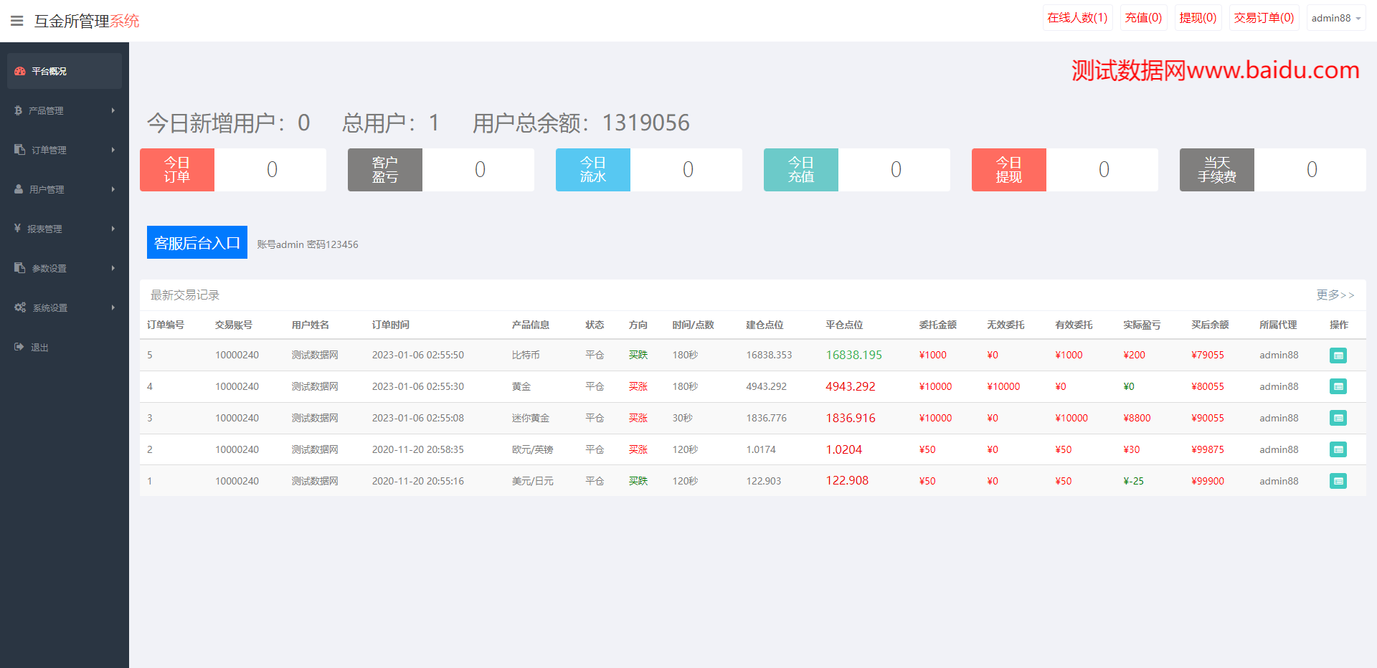Open details icon for the 欧元/英镑 order
The image size is (1377, 668).
1338,450
